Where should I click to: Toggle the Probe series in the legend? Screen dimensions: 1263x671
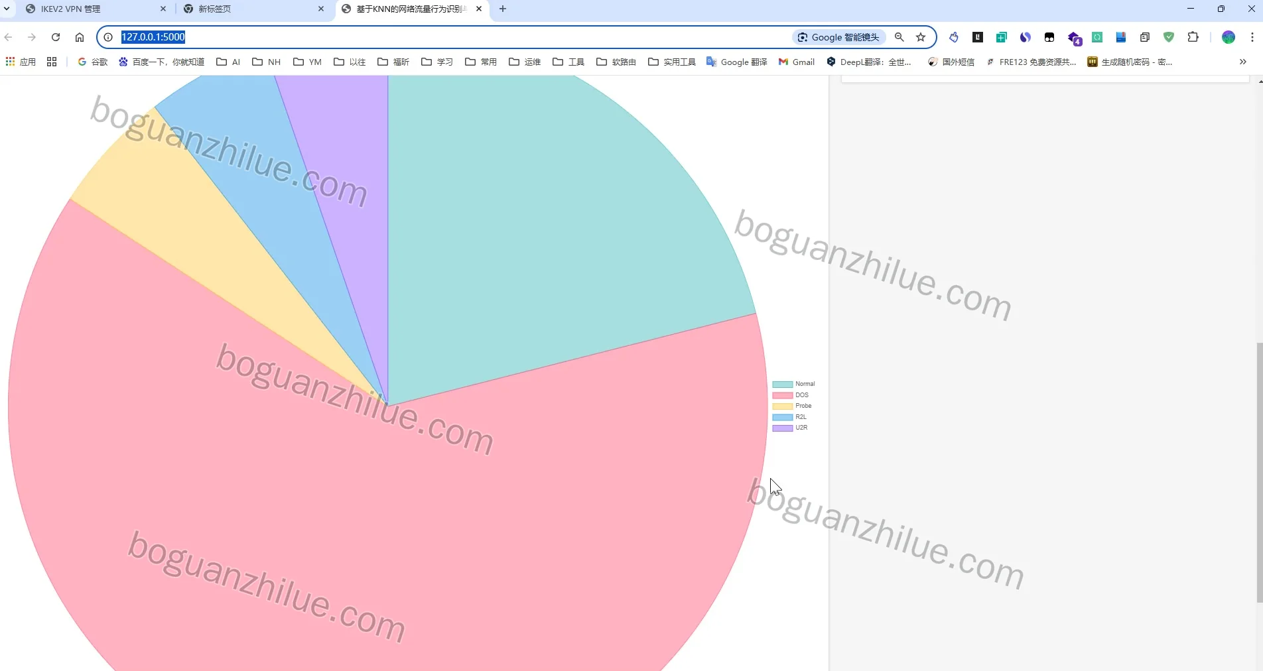pyautogui.click(x=792, y=406)
